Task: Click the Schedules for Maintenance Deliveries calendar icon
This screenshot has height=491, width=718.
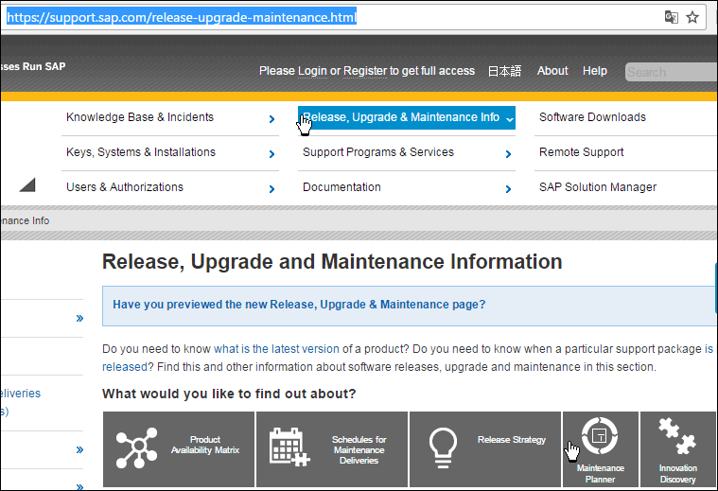Action: pyautogui.click(x=289, y=447)
